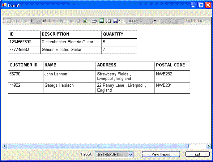Click quantity cell showing 7
Screen dimensions: 213x162
119,50
